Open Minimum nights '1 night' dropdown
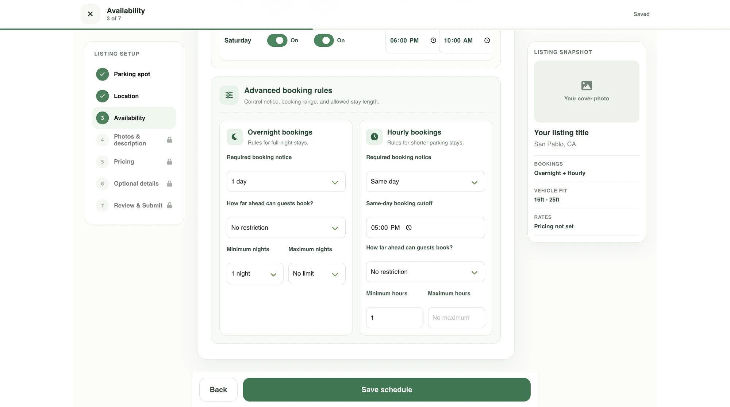The width and height of the screenshot is (730, 407). [x=255, y=274]
